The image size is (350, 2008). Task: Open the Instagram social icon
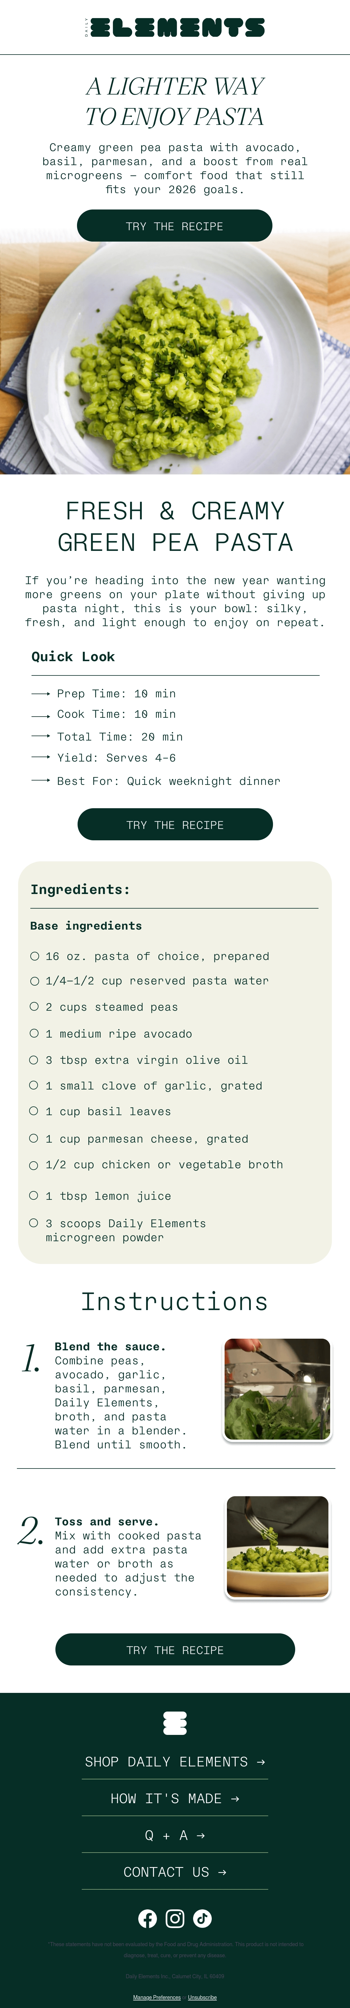(x=175, y=1918)
